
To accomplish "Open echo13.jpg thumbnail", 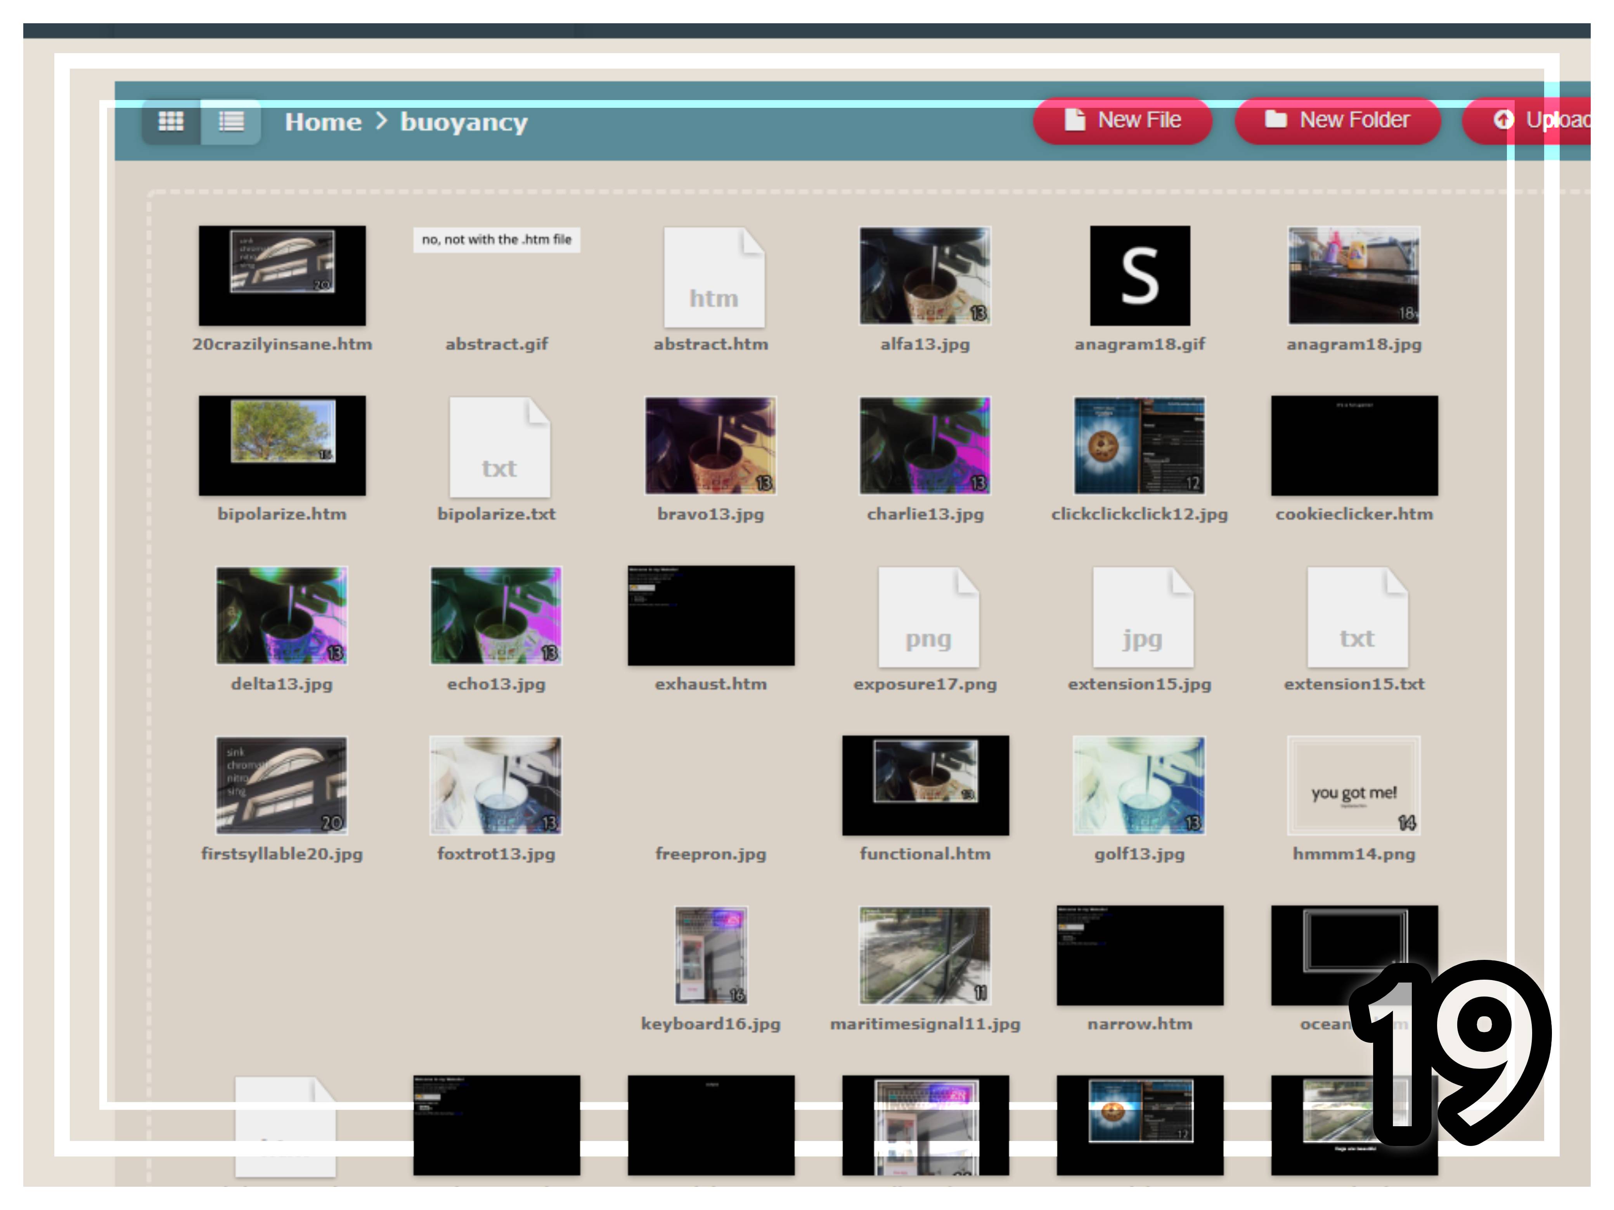I will (x=496, y=615).
